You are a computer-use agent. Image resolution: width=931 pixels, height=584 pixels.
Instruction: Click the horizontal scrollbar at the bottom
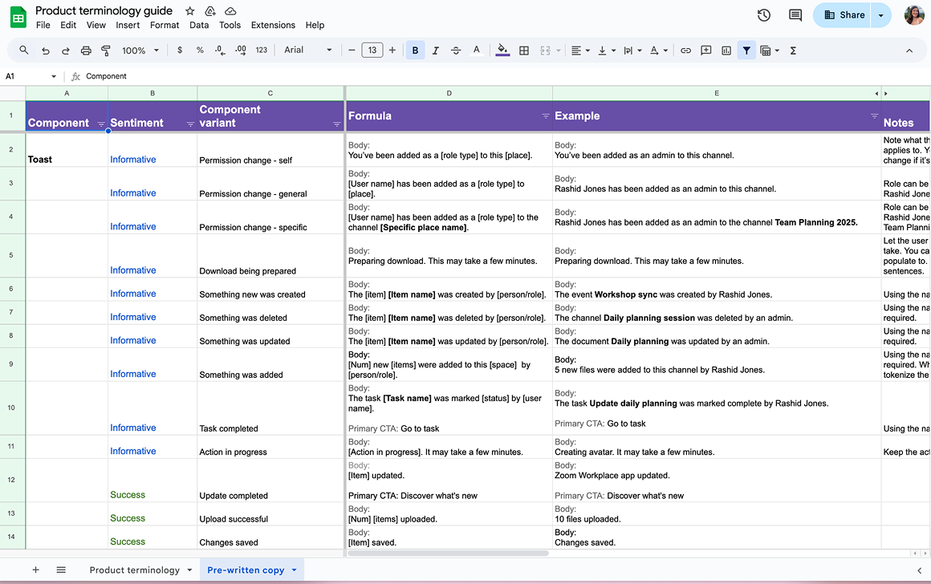point(449,552)
